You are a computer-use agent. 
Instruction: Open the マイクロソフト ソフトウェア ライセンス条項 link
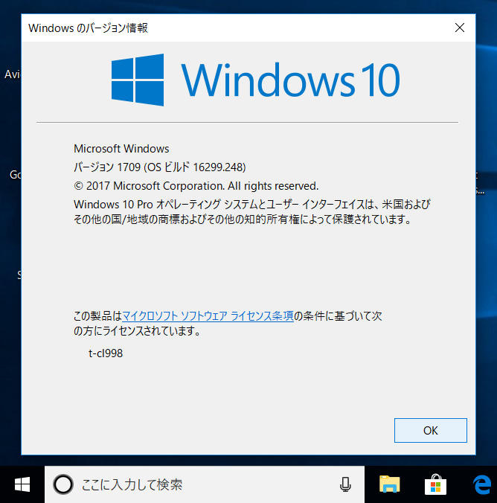pos(207,316)
